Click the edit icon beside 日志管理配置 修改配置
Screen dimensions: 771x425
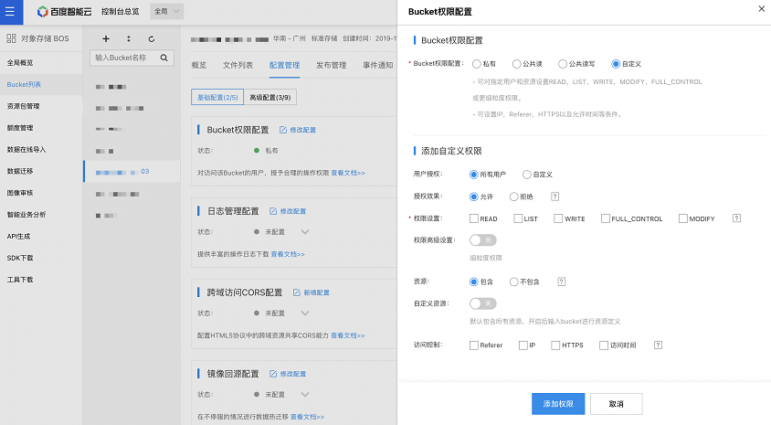coord(273,211)
